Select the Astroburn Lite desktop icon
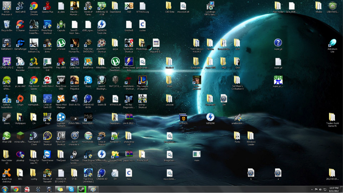343x193 pixels. (332, 43)
